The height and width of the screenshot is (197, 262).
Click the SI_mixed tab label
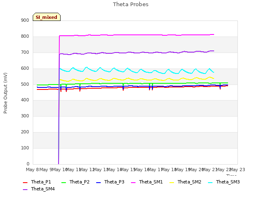(46, 17)
